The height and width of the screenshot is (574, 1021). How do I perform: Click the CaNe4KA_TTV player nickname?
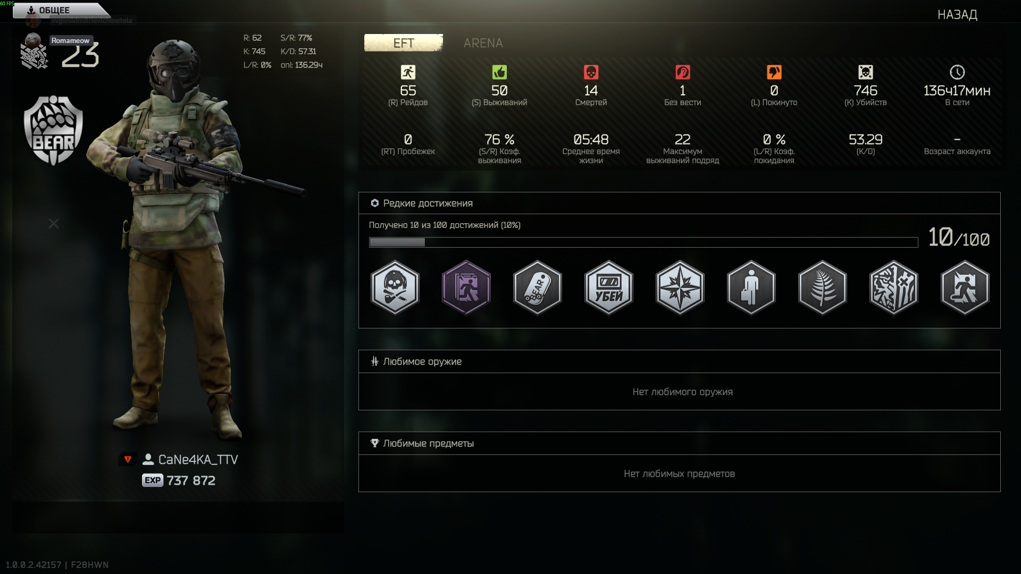(x=198, y=460)
